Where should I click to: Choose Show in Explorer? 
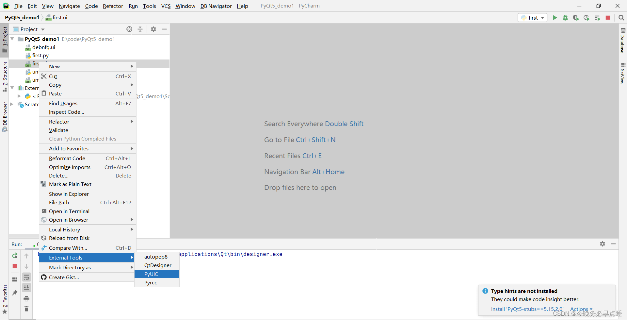click(87, 194)
